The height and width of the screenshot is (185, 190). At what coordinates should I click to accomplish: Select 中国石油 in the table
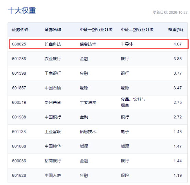[x=53, y=88]
